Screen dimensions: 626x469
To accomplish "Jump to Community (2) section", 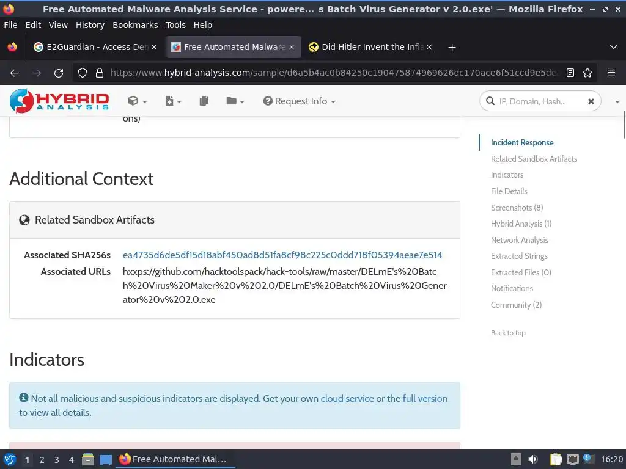I will coord(516,305).
